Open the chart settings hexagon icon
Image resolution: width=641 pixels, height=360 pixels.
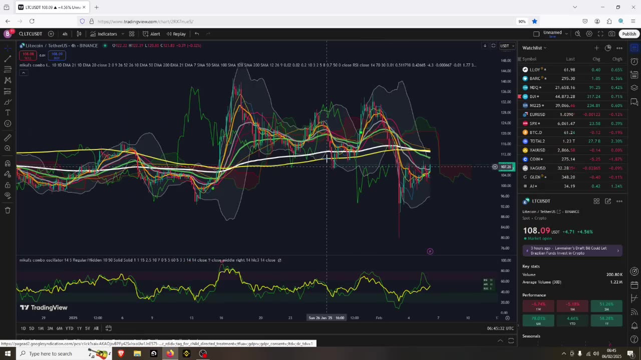(589, 33)
